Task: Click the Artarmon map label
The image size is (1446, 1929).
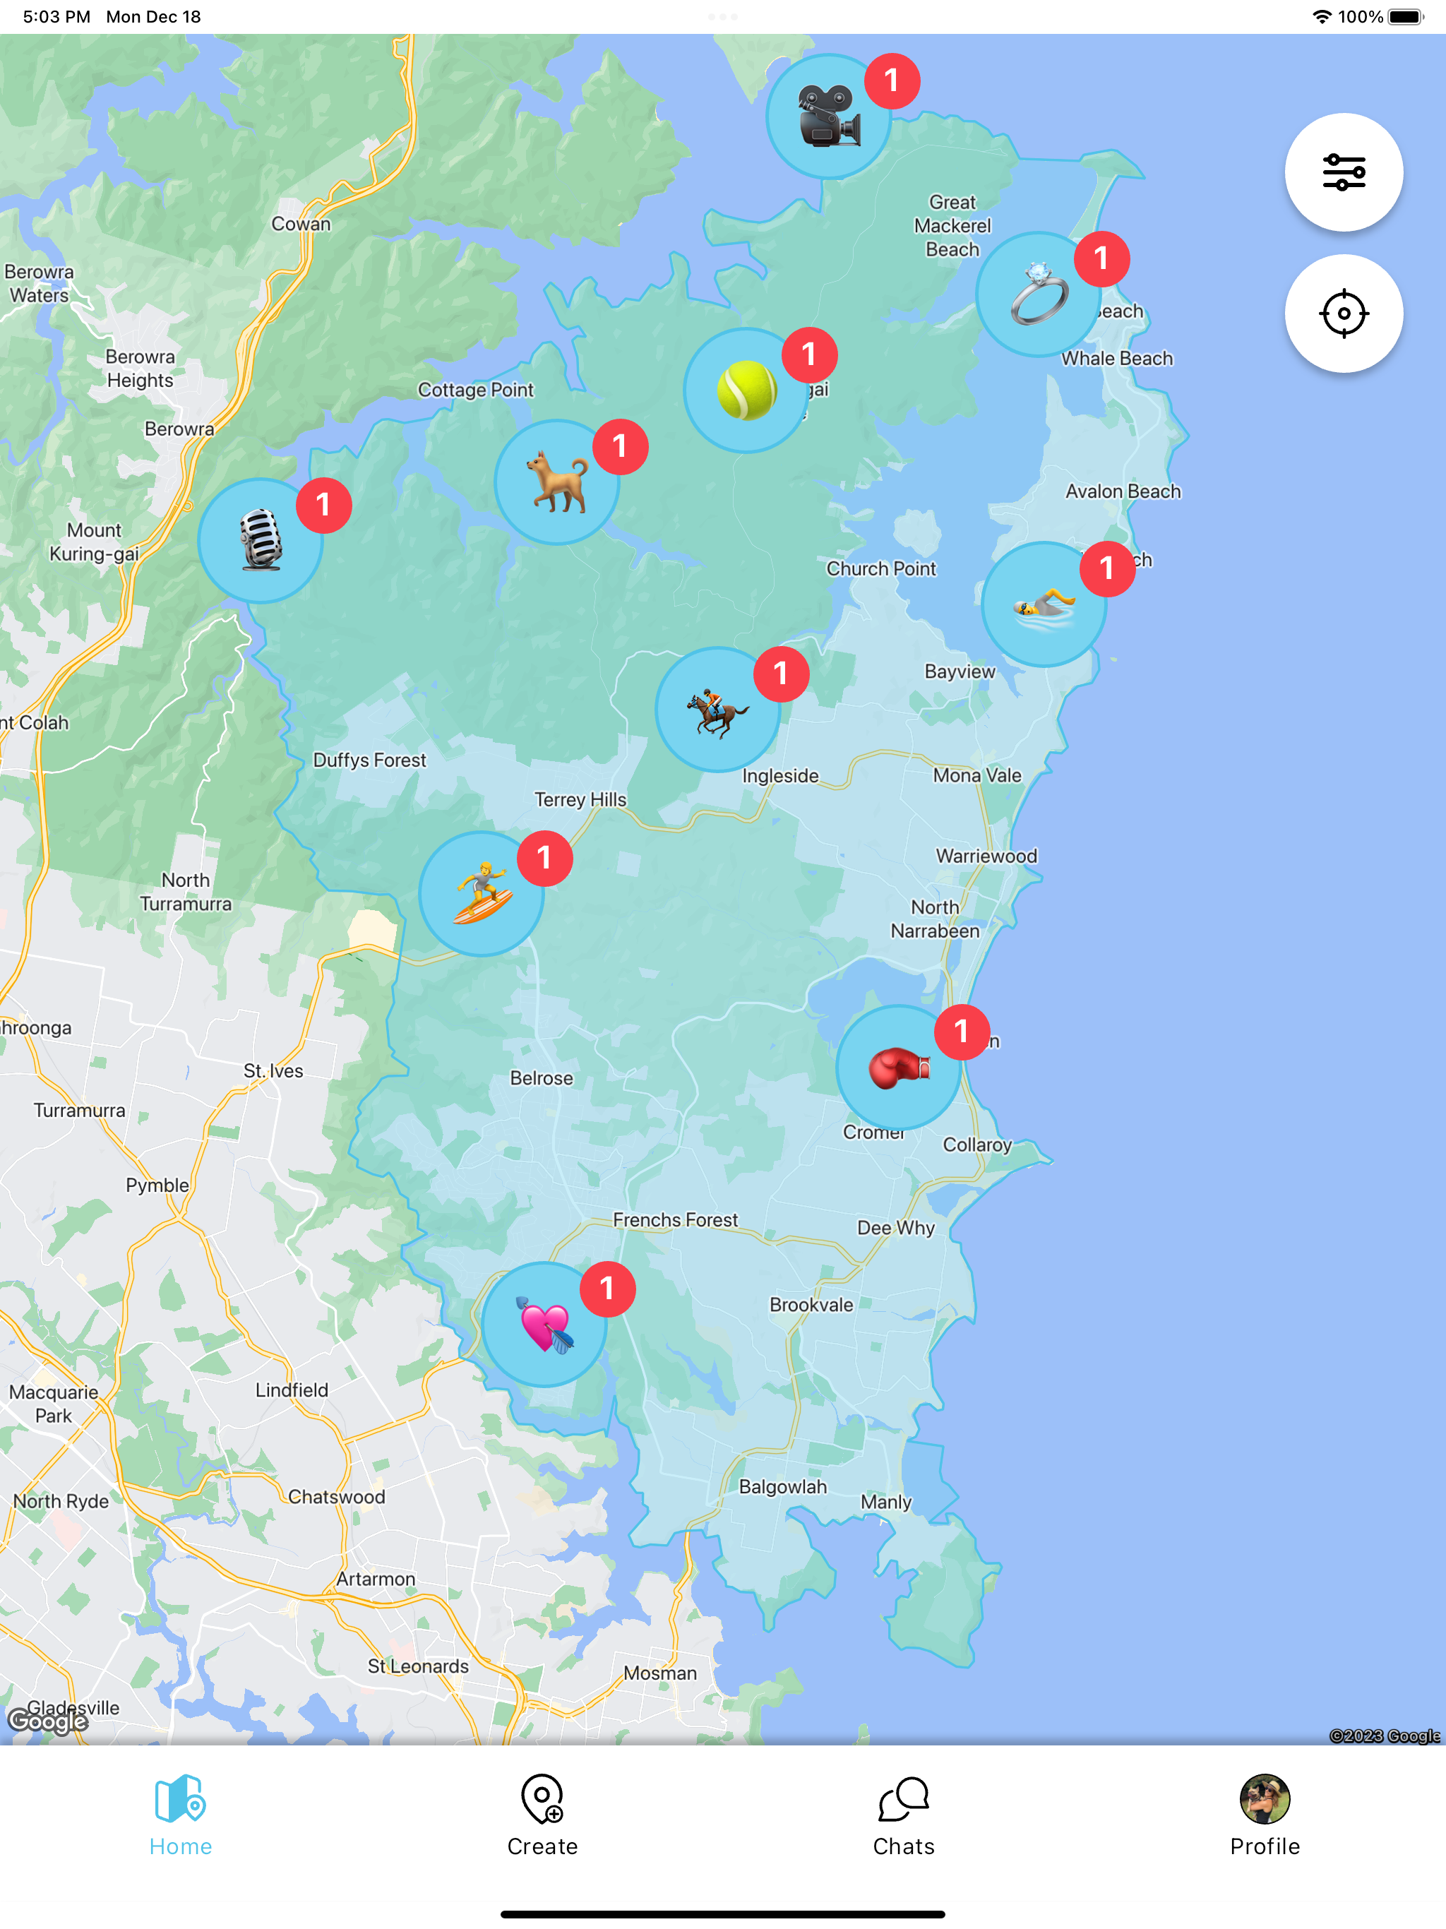Action: tap(376, 1579)
